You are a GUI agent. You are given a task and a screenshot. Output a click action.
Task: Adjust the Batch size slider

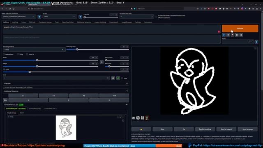pos(117,66)
